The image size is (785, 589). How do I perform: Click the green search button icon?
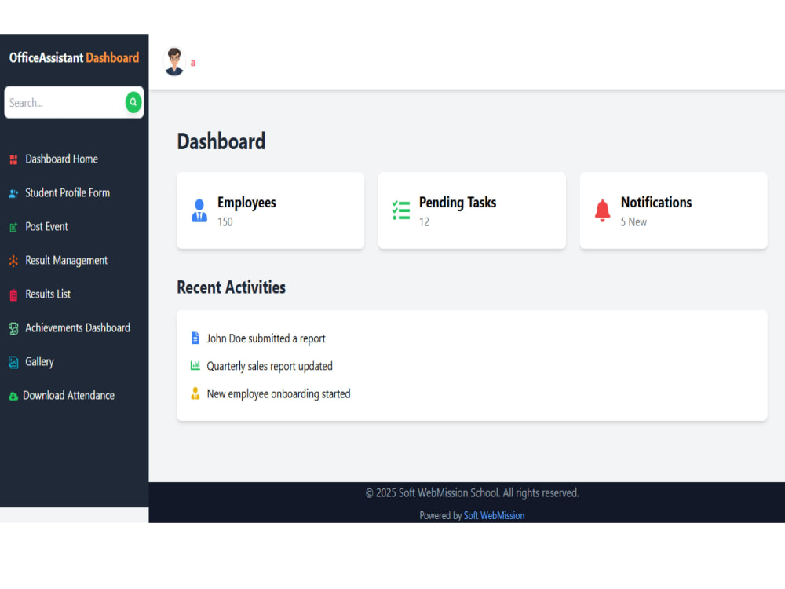[x=133, y=102]
